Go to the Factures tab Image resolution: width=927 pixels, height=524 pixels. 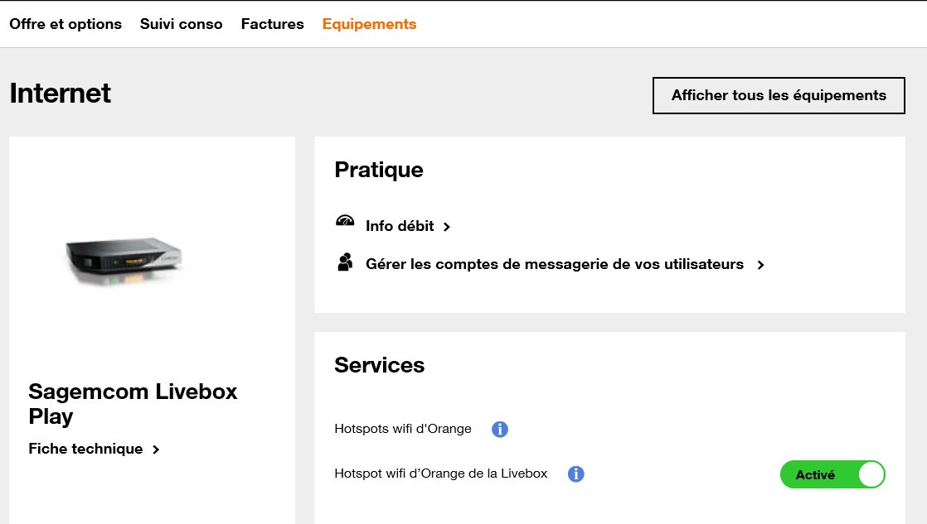273,24
